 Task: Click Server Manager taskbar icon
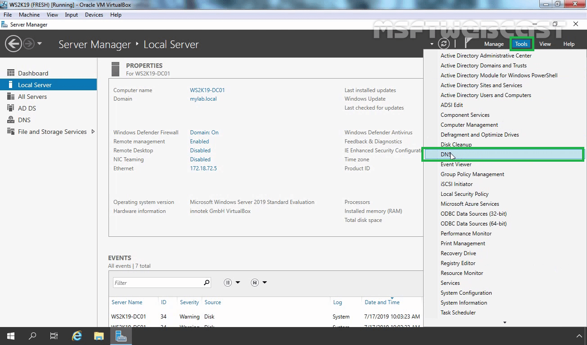point(121,336)
